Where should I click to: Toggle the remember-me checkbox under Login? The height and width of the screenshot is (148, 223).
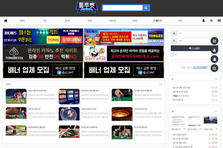172,55
